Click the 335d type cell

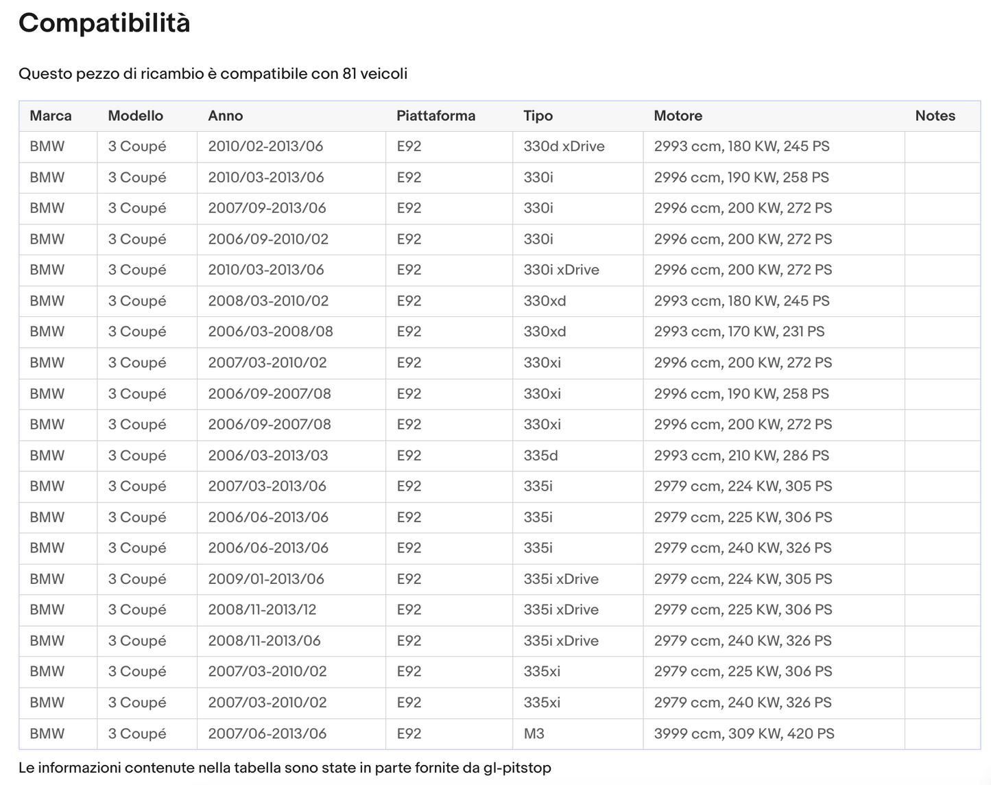pos(578,456)
